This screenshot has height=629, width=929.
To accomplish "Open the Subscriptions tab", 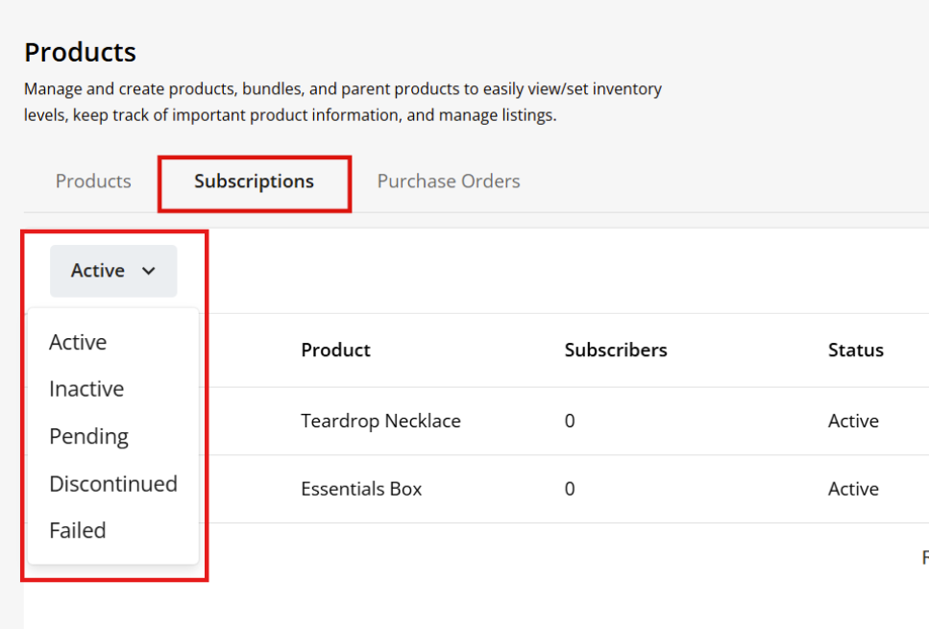I will (x=254, y=181).
